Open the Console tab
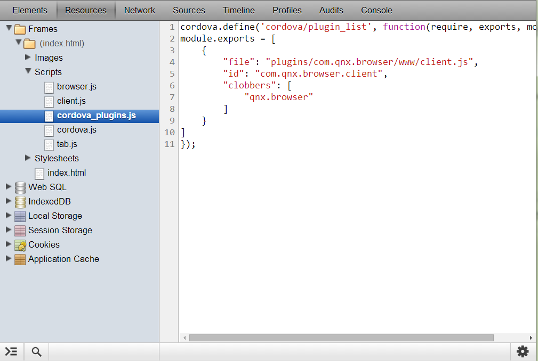The image size is (538, 361). click(376, 10)
